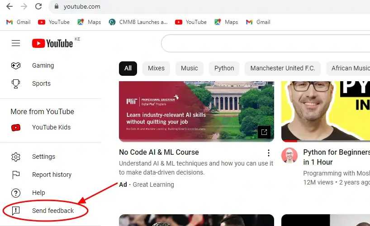Open the Python for Beginners thumbnail
The image size is (370, 226).
coord(326,111)
